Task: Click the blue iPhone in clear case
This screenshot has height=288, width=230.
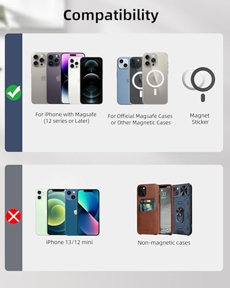Action: pos(123,81)
